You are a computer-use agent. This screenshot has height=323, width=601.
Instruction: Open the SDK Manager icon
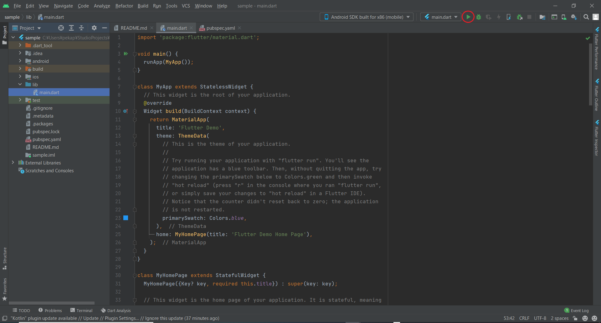point(573,17)
